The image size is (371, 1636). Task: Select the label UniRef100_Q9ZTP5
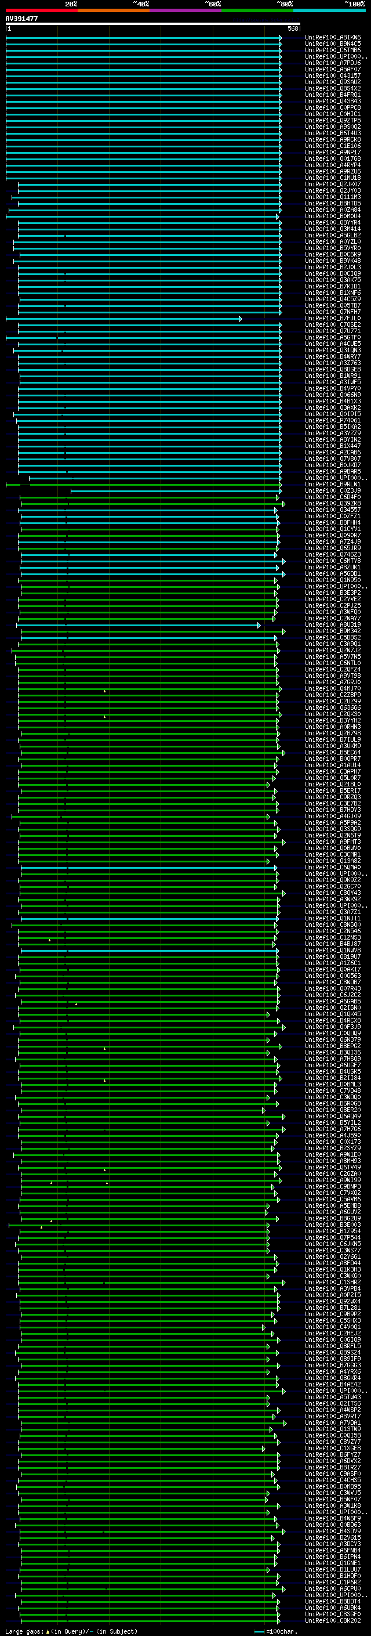(333, 120)
